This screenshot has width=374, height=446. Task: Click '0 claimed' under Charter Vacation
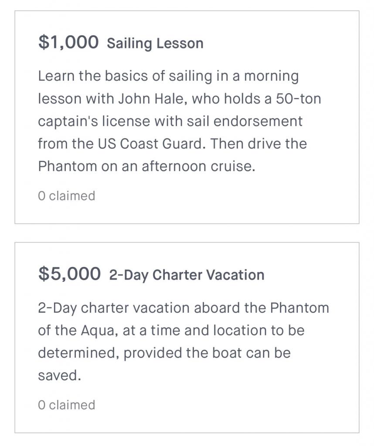click(x=67, y=405)
